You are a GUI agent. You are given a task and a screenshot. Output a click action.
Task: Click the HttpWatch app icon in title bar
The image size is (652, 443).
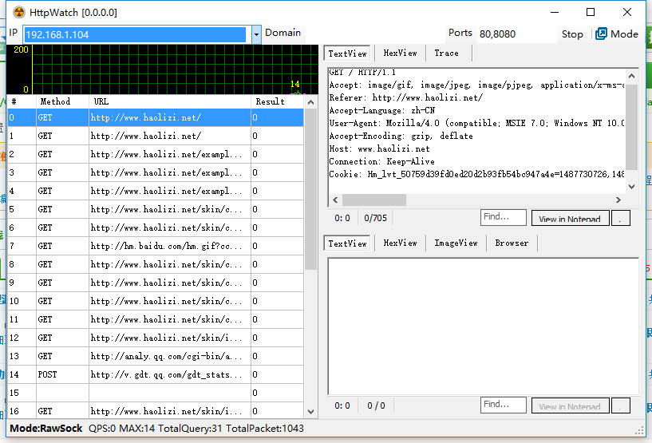point(18,12)
